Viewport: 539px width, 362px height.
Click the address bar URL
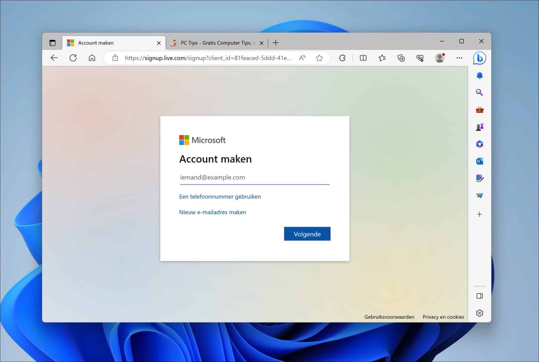[x=208, y=58]
